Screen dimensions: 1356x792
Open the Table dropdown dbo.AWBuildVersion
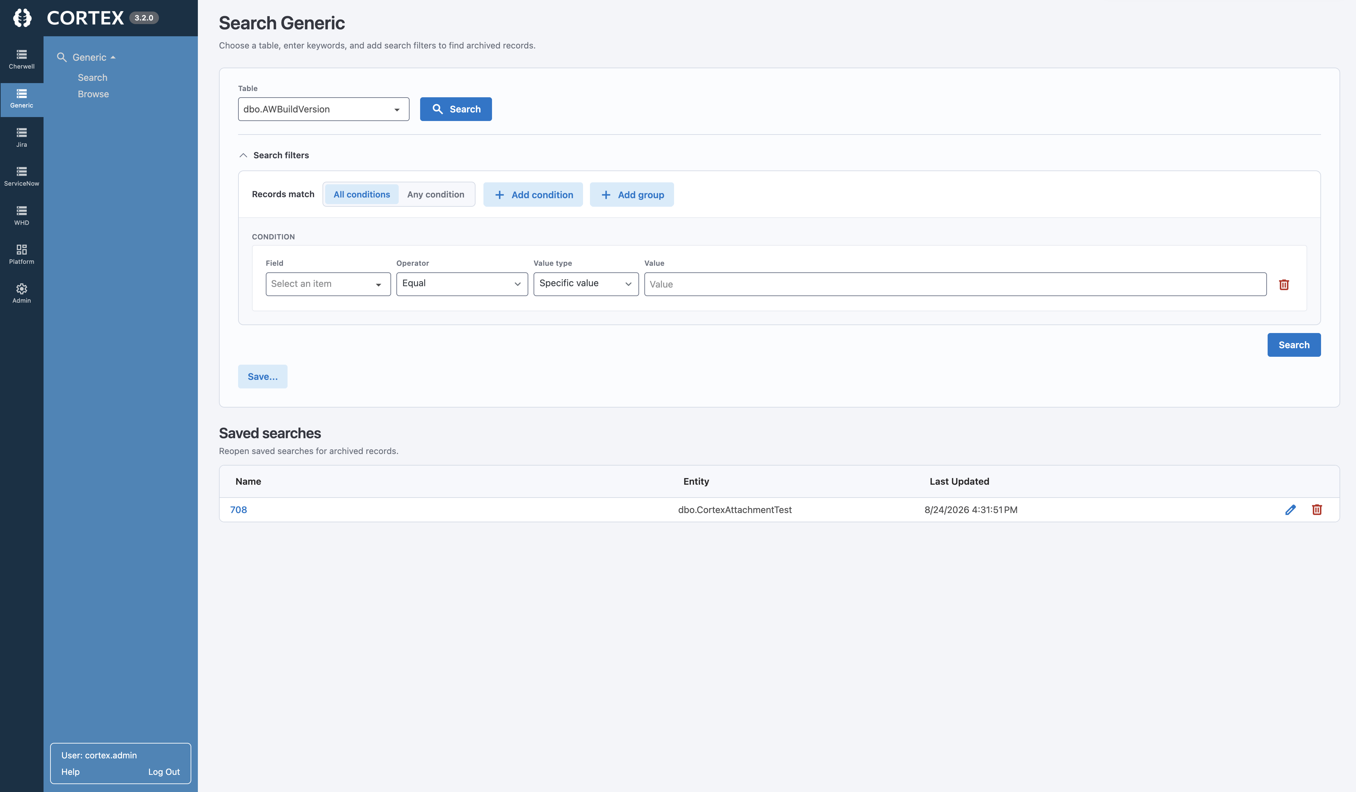coord(324,109)
